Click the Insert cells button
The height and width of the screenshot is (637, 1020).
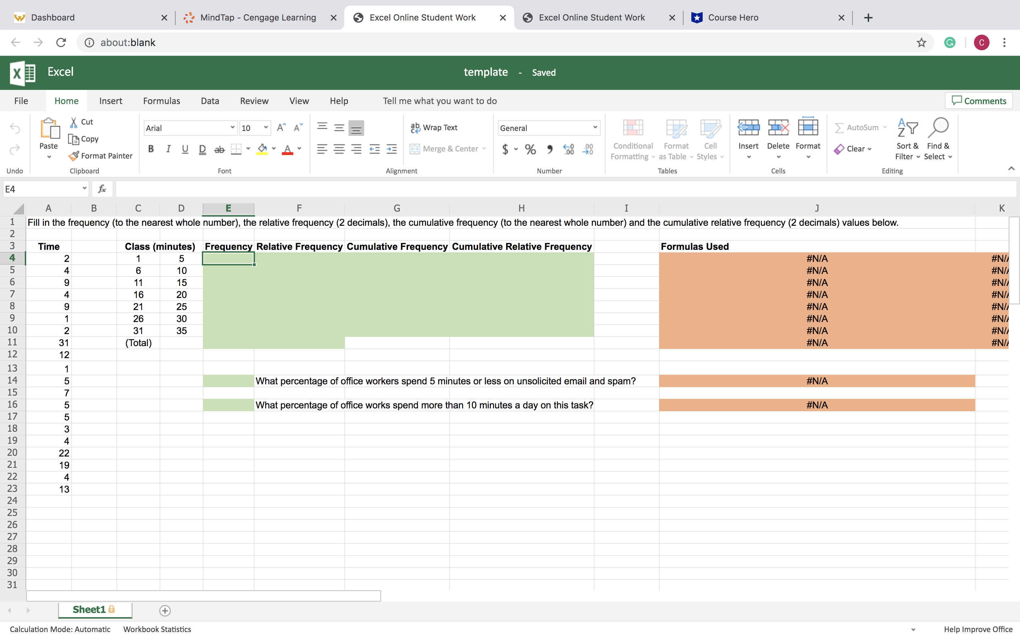(748, 139)
